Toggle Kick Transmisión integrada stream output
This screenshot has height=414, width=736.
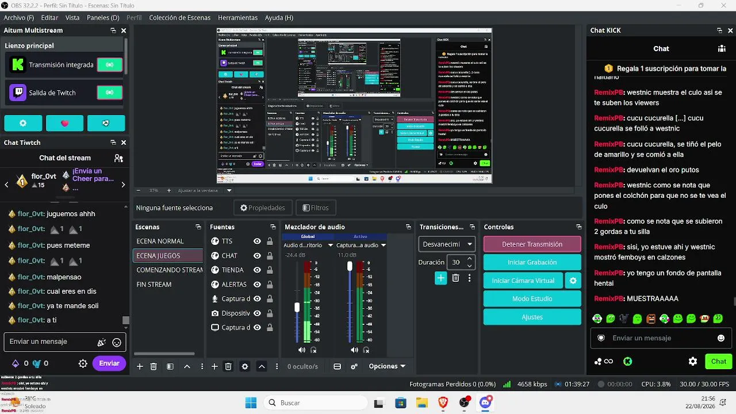click(x=109, y=65)
